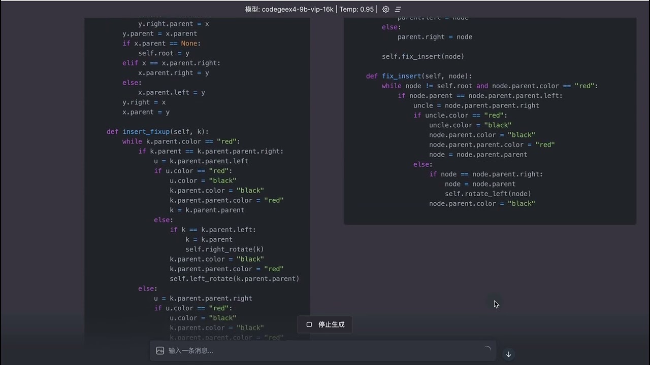Stop generation with 停止生成 button
The width and height of the screenshot is (650, 365).
[326, 324]
